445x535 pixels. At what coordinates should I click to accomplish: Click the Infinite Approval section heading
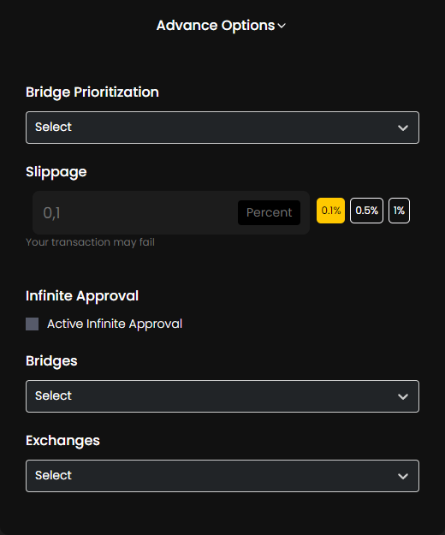[82, 296]
